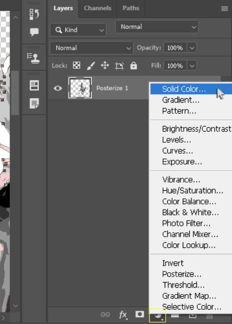Hide the Posterize 1 layer
The width and height of the screenshot is (232, 324).
(58, 88)
